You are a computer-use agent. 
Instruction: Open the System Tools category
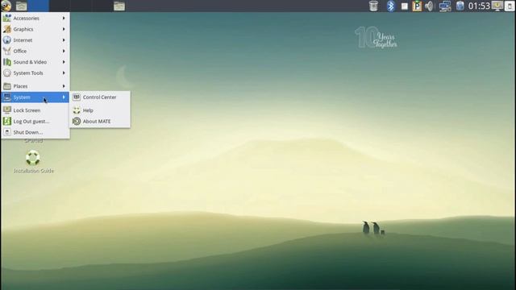point(35,73)
